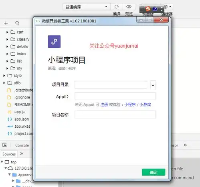This screenshot has width=200, height=187.
Task: Expand the my folder
Action: 7,68
